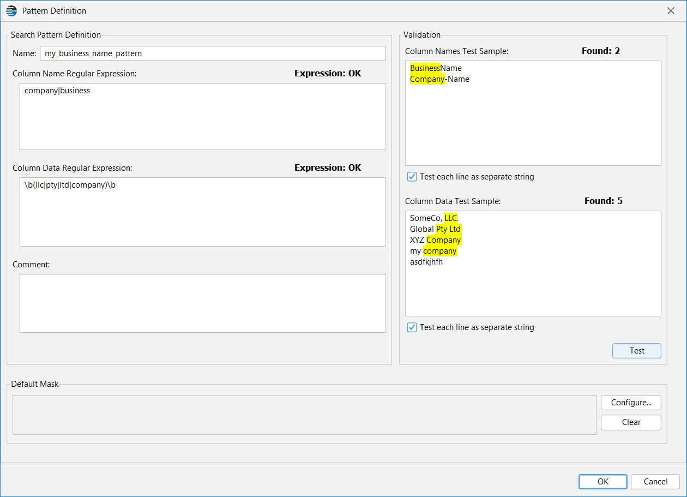This screenshot has height=497, width=687.
Task: Dismiss with the Cancel button
Action: tap(655, 482)
